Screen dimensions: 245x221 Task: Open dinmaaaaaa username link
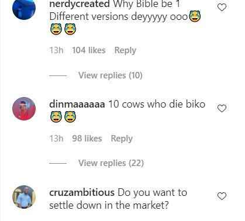(77, 104)
